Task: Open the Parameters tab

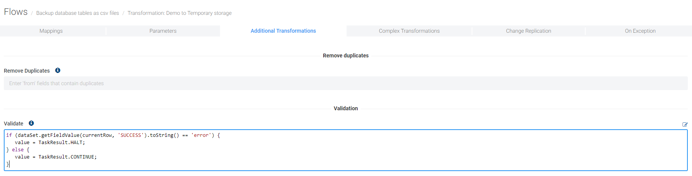Action: point(163,31)
